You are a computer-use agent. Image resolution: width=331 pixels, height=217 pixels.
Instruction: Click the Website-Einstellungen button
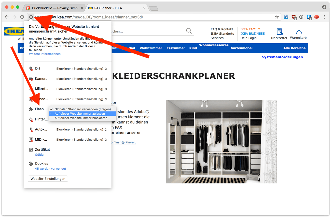(x=48, y=179)
